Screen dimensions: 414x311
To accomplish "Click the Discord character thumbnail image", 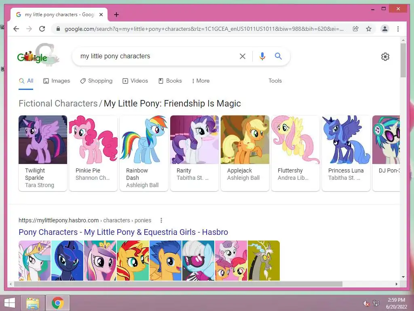I will coord(264,260).
